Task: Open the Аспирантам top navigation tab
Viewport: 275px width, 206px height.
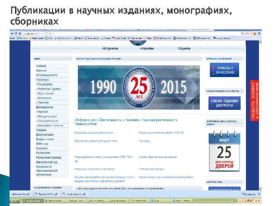Action: [x=147, y=48]
